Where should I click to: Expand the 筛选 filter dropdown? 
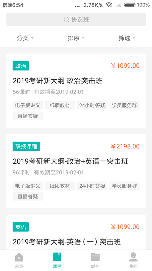point(127,38)
